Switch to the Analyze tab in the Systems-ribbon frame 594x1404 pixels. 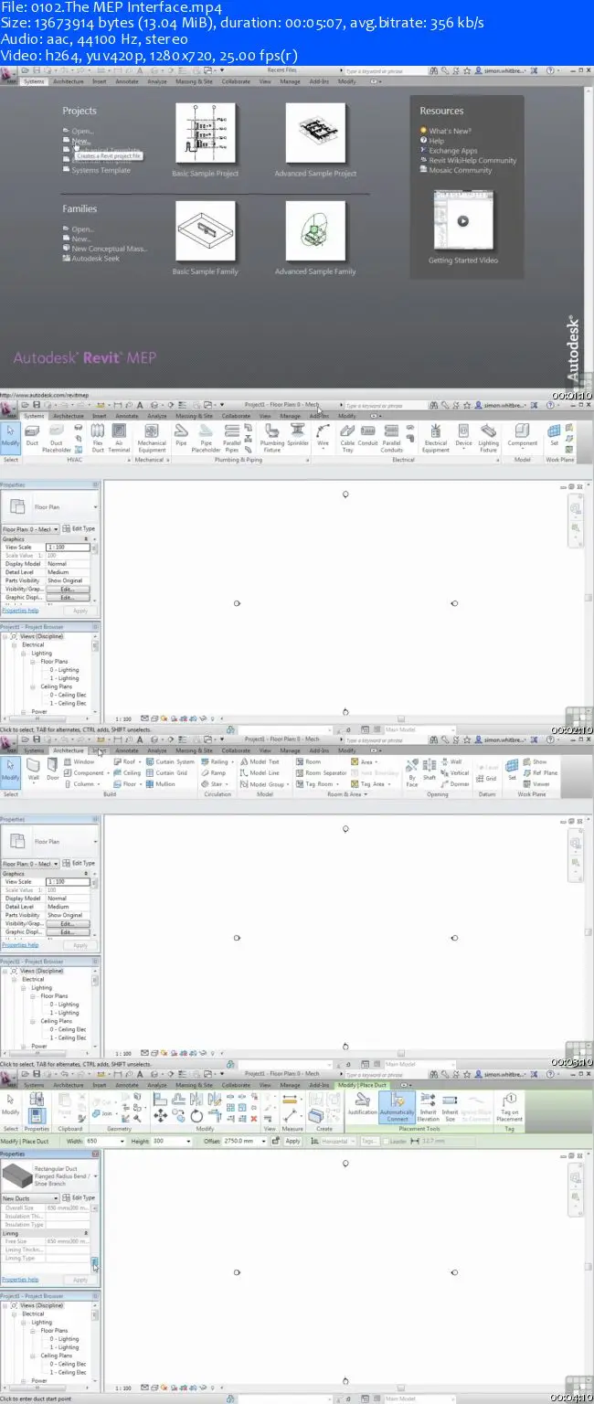coord(157,416)
